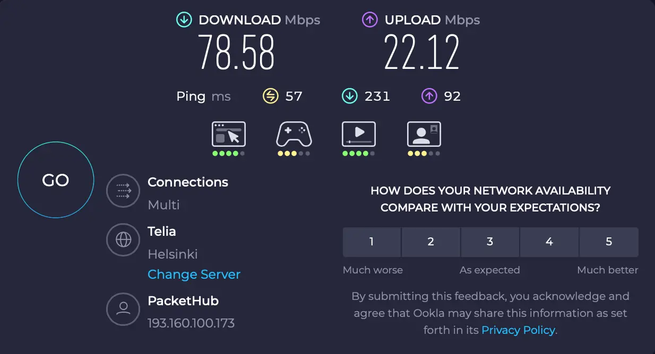
Task: Click the Telia server globe icon
Action: tap(123, 240)
